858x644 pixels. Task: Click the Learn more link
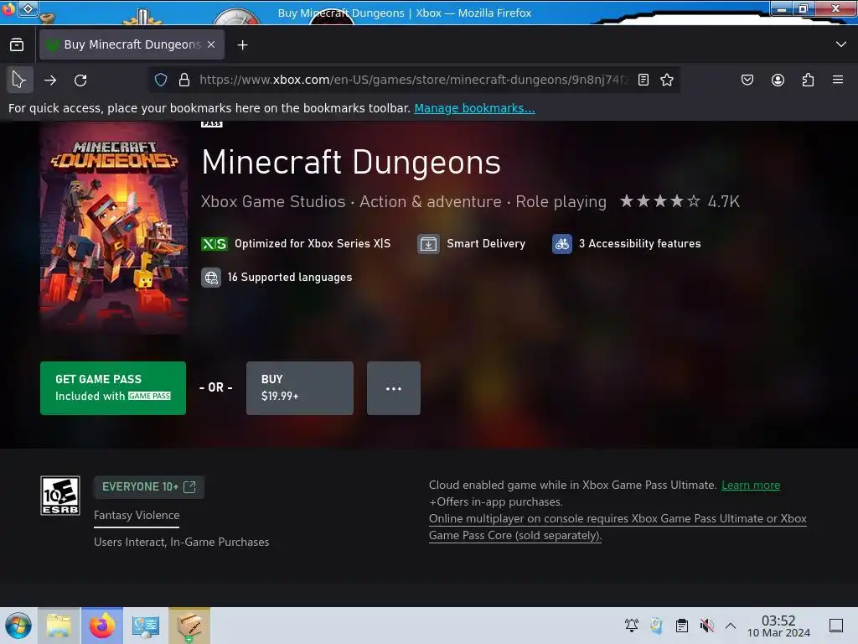tap(751, 486)
